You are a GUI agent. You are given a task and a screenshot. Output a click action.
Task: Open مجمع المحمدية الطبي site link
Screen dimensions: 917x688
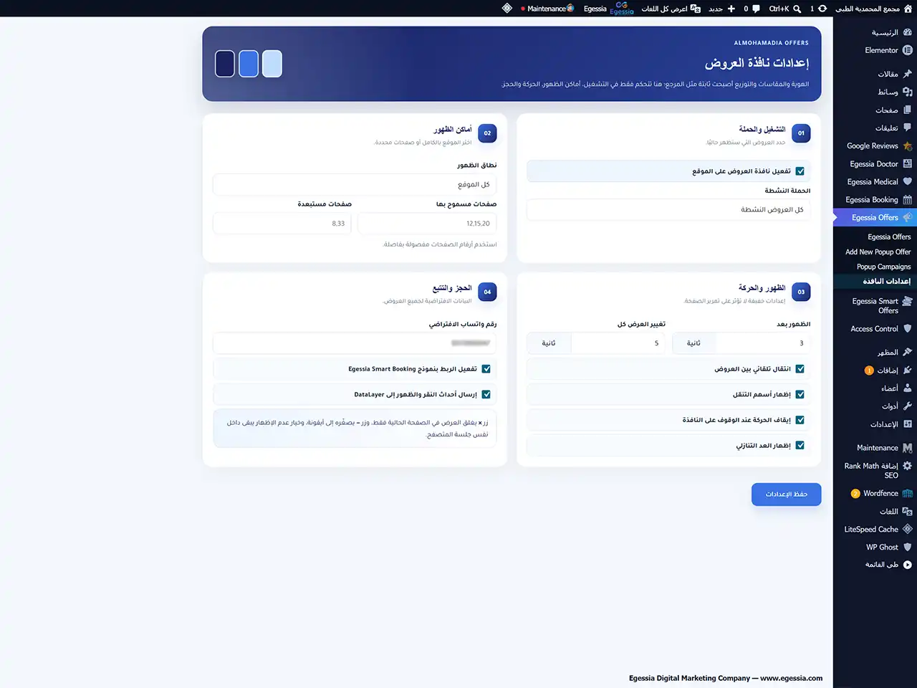tap(873, 9)
